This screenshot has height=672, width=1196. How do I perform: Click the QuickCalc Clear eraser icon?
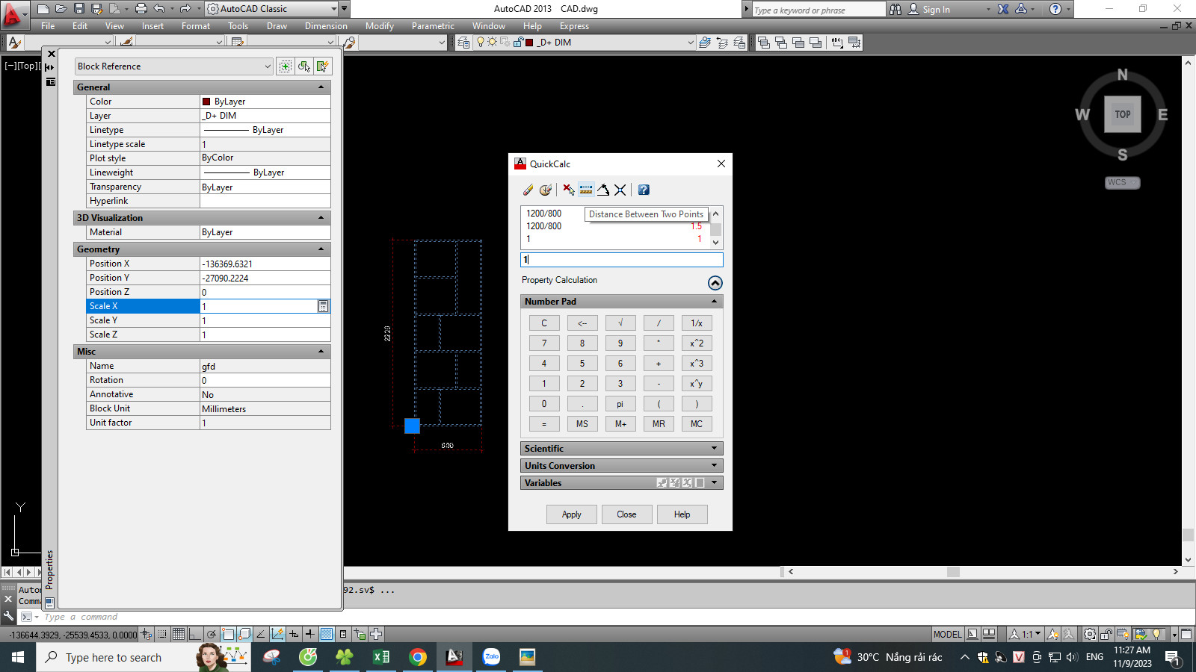tap(528, 190)
